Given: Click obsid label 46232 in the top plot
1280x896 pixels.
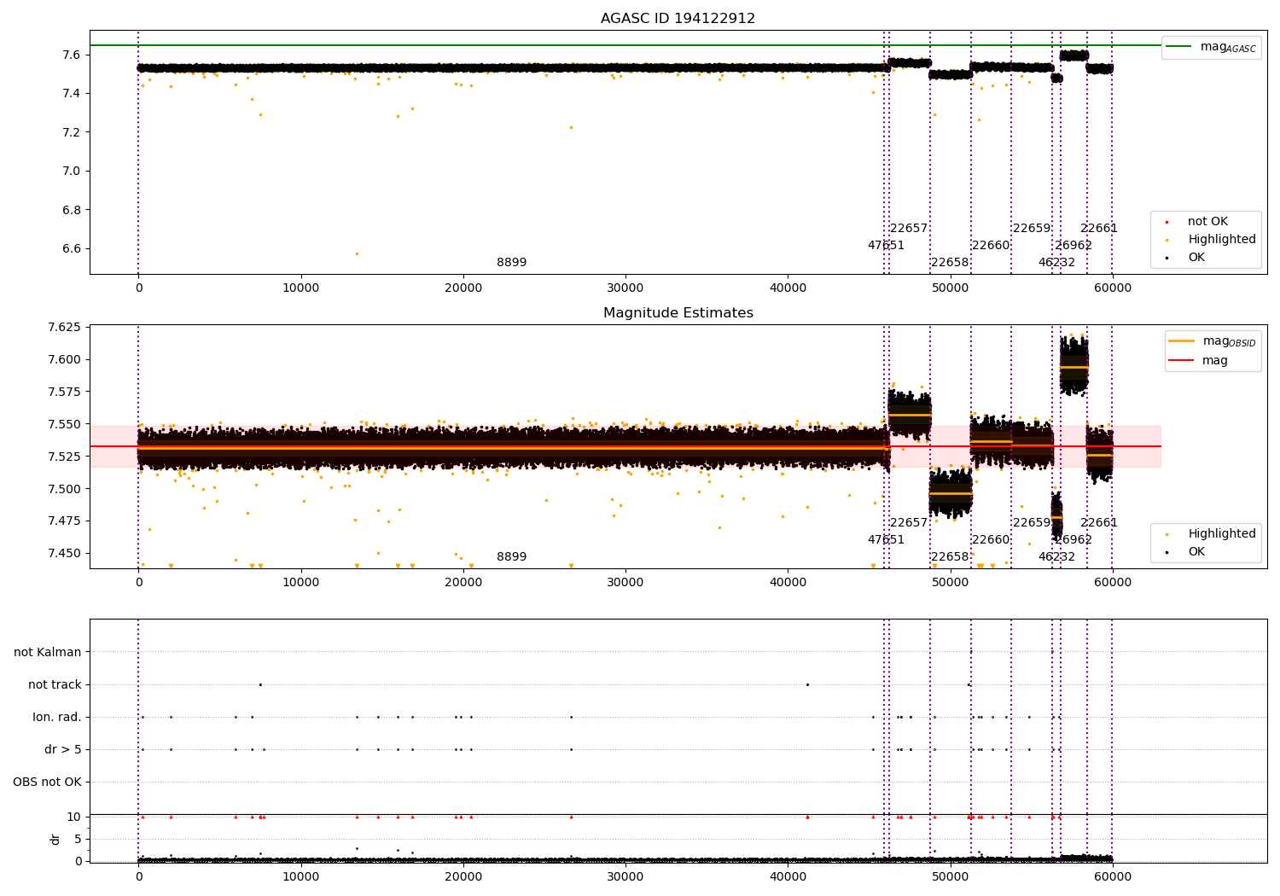Looking at the screenshot, I should (x=1056, y=263).
